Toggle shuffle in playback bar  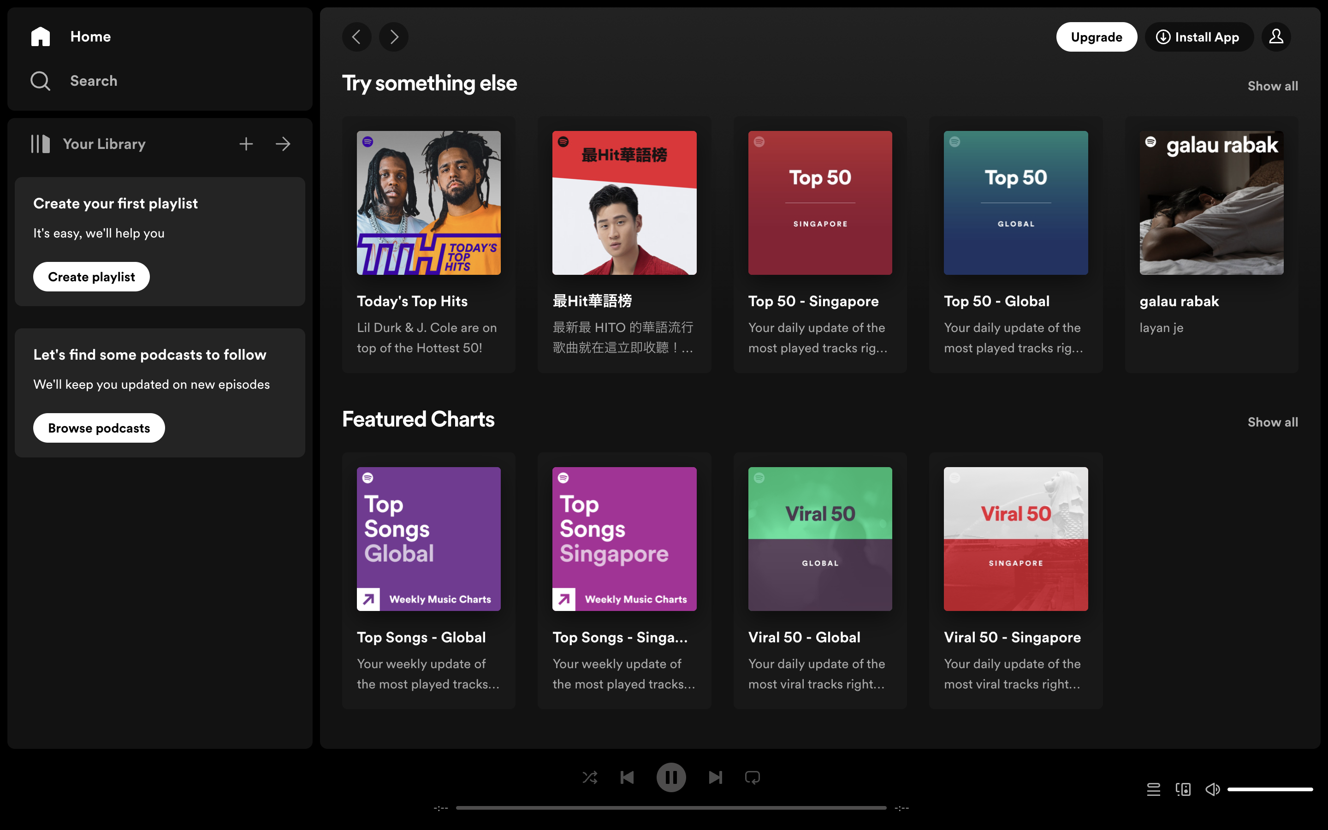(x=590, y=777)
